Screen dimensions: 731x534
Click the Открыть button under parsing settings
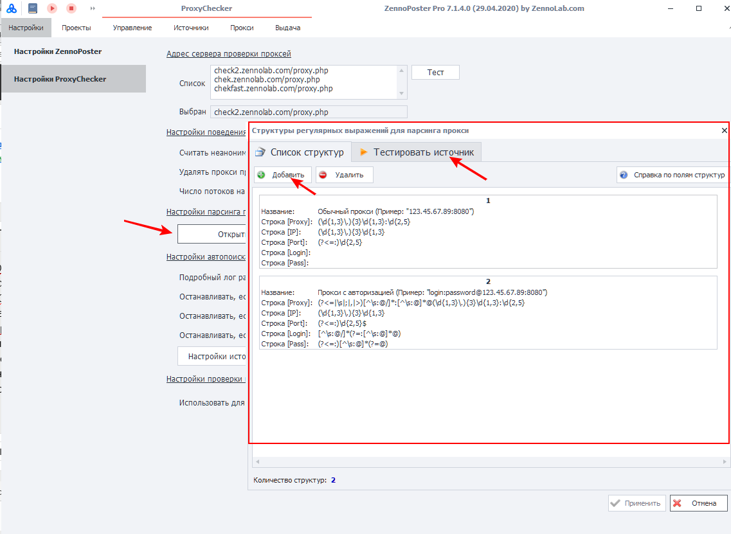pyautogui.click(x=212, y=234)
